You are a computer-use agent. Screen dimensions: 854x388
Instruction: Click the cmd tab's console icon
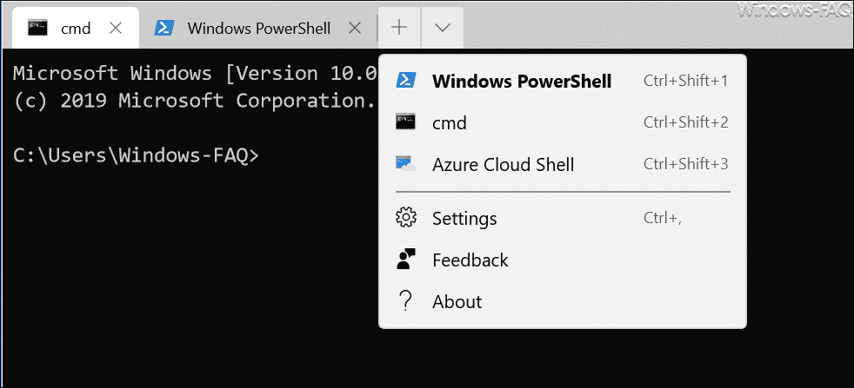[x=38, y=28]
